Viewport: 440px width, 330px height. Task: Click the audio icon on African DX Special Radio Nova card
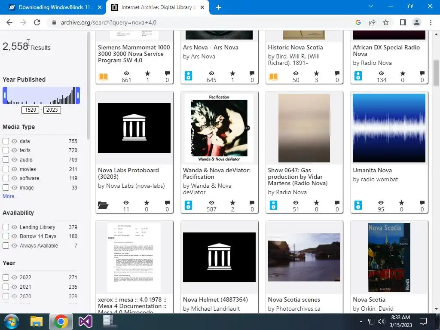tap(358, 76)
